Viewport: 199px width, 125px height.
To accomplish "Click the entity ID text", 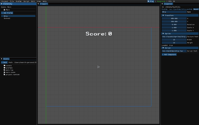I will pos(171,7).
